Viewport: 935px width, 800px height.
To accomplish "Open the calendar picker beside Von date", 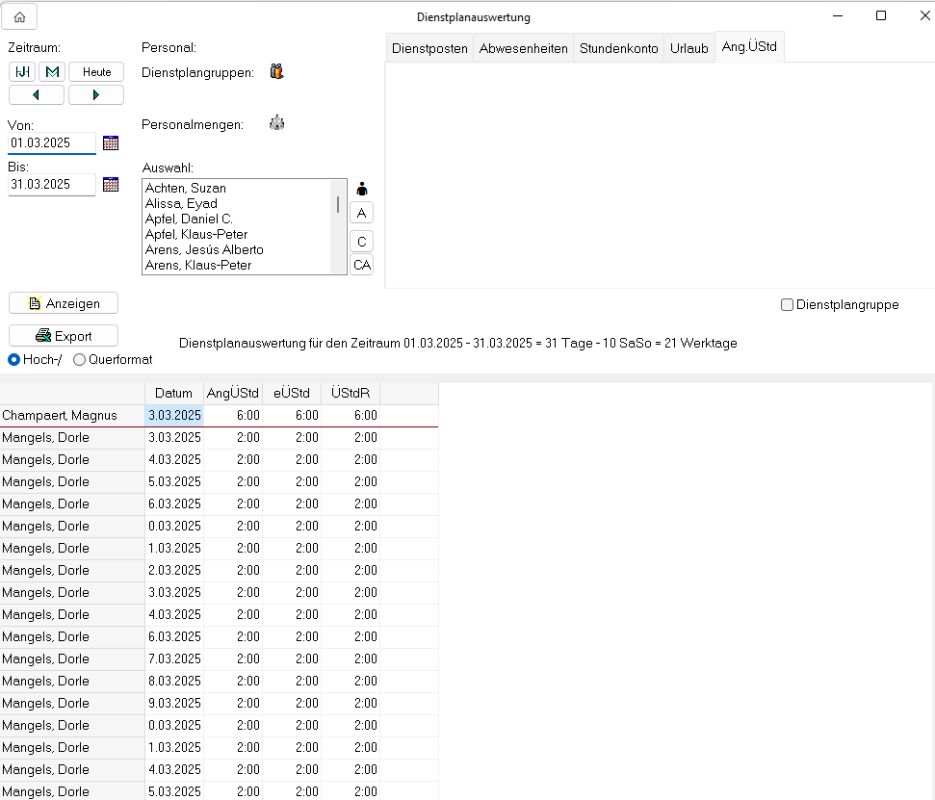I will coord(111,142).
